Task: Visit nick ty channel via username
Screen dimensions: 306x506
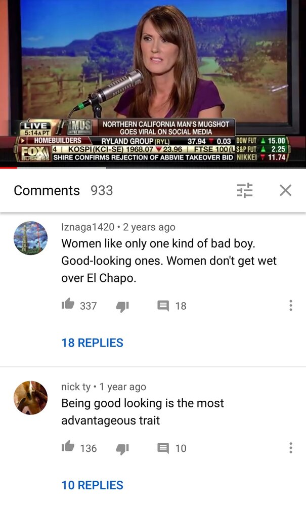Action: tap(76, 387)
